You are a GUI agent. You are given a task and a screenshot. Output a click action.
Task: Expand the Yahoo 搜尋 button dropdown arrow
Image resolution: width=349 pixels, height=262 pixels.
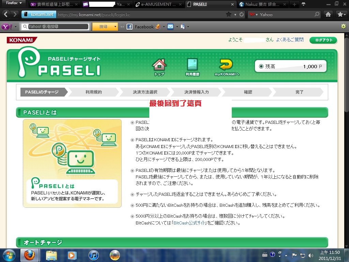[116, 27]
